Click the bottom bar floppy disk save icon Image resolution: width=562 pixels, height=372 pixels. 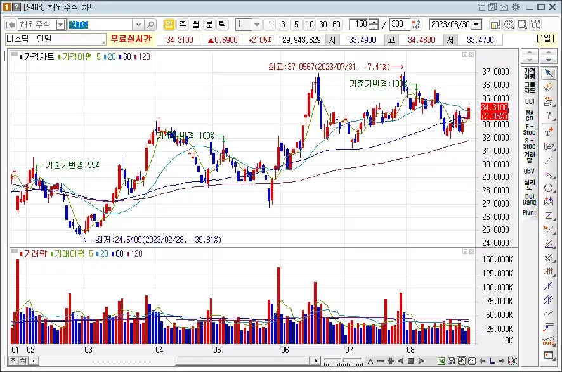(451, 361)
